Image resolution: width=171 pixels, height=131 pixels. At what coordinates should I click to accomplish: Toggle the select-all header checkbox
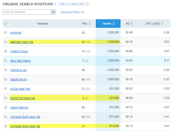pyautogui.click(x=6, y=23)
